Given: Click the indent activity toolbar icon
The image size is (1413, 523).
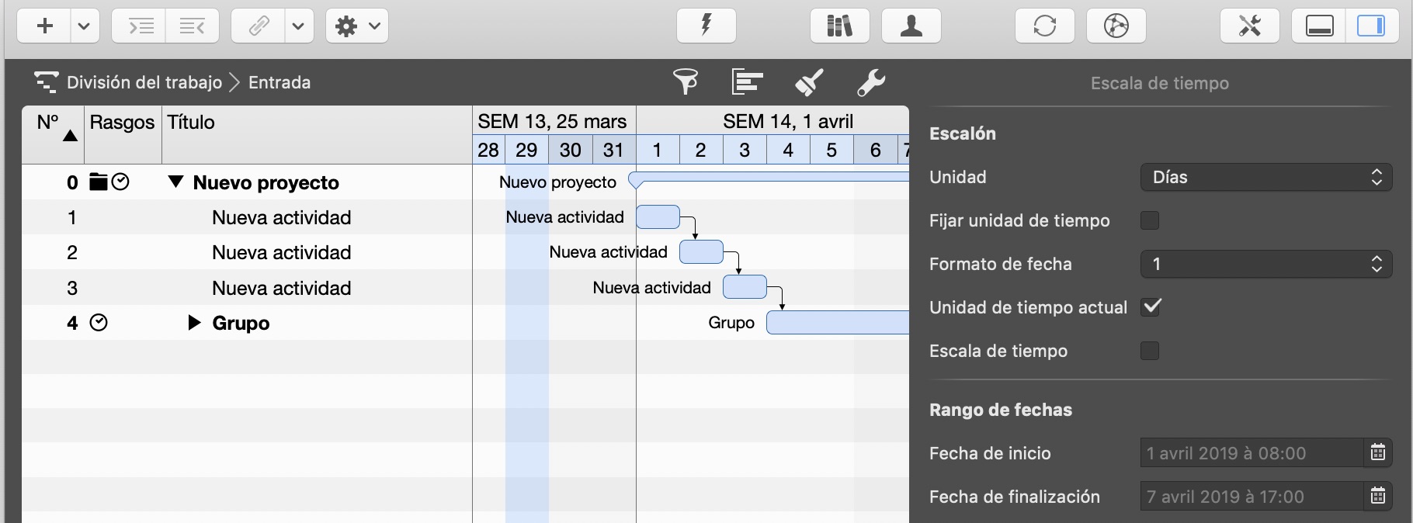Looking at the screenshot, I should [140, 26].
